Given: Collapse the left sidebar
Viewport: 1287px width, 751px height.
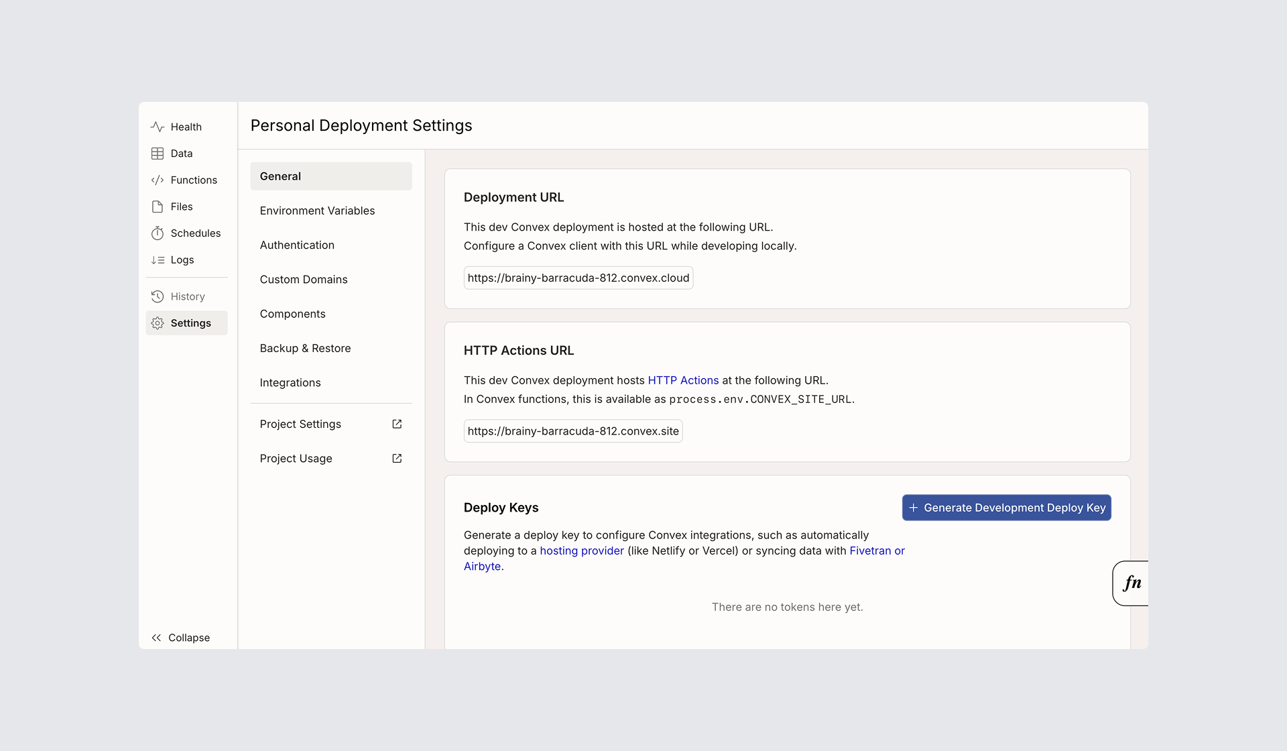Looking at the screenshot, I should click(180, 638).
